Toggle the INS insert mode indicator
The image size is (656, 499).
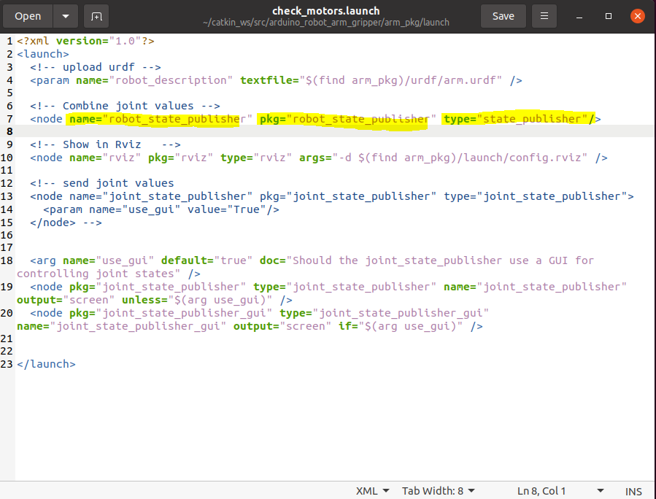633,491
